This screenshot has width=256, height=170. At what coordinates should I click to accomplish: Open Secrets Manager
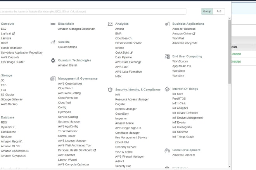[126, 109]
